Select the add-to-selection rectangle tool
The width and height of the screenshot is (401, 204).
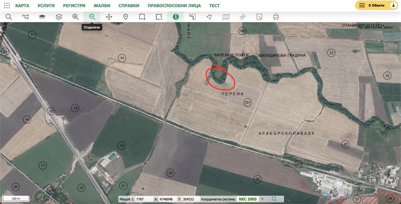142,17
